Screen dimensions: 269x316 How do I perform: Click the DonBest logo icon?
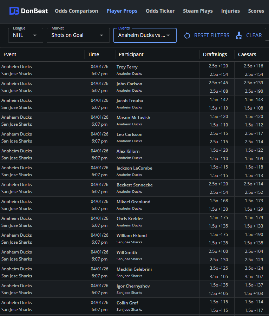point(14,11)
